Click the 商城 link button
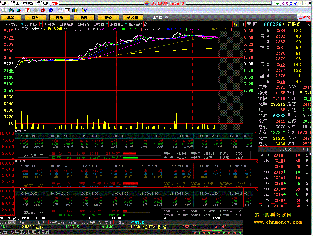Image resolution: width=313 pixels, height=236 pixels. pyautogui.click(x=285, y=4)
